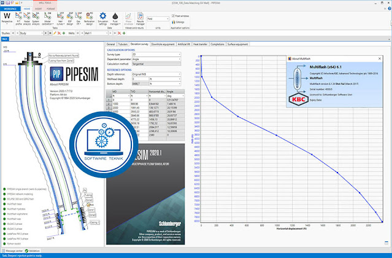Open Model calibration in the ribbon
The height and width of the screenshot is (258, 392).
coord(47,19)
